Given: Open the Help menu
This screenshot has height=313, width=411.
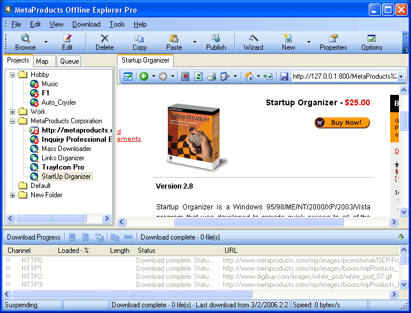Looking at the screenshot, I should (x=140, y=24).
